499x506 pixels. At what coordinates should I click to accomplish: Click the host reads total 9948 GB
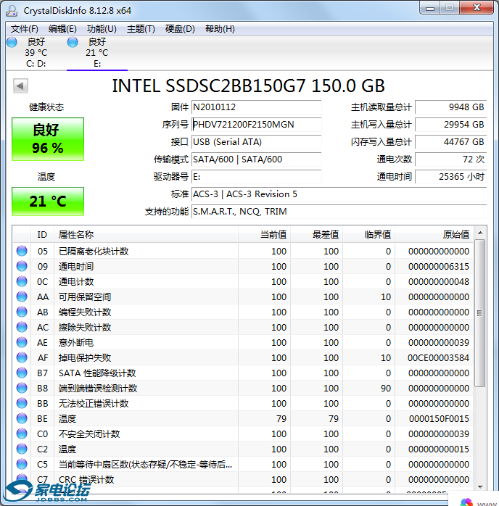(x=450, y=107)
